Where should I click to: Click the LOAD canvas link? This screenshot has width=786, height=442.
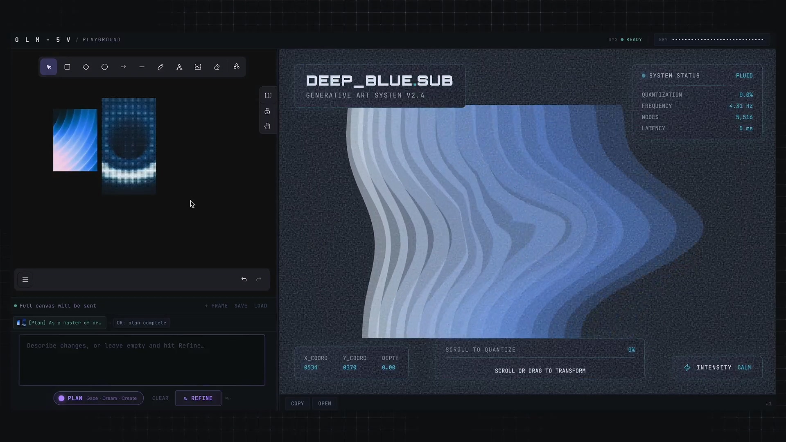[260, 306]
